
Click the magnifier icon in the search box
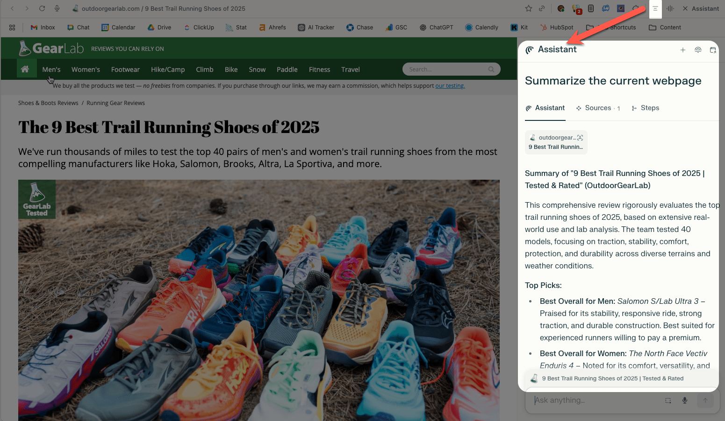point(491,69)
